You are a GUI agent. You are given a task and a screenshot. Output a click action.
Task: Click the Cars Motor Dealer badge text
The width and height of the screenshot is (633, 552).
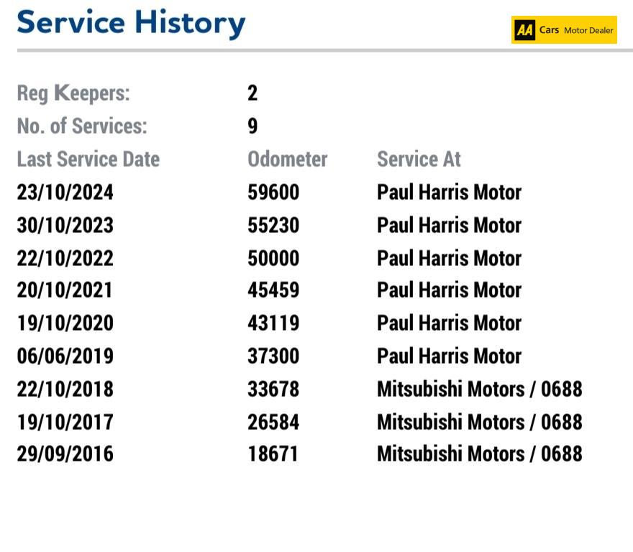coord(576,30)
